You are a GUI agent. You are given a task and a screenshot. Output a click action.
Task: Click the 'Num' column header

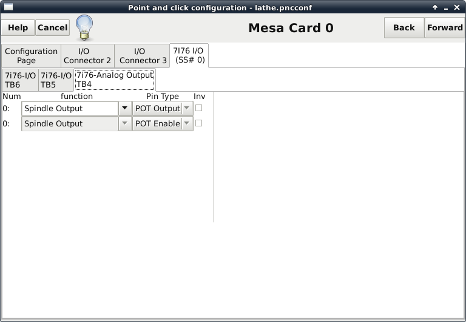coord(12,96)
